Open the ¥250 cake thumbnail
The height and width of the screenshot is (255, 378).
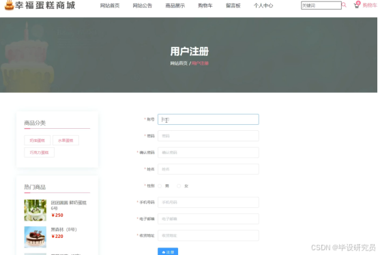35,210
